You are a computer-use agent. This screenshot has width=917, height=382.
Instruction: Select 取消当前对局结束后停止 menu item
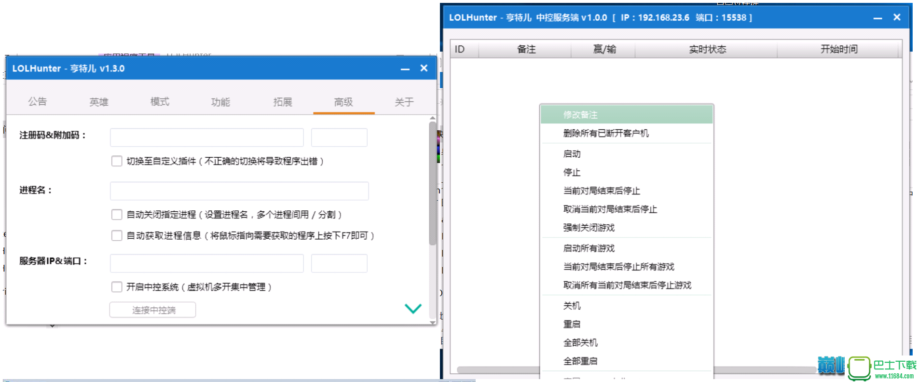(x=627, y=209)
